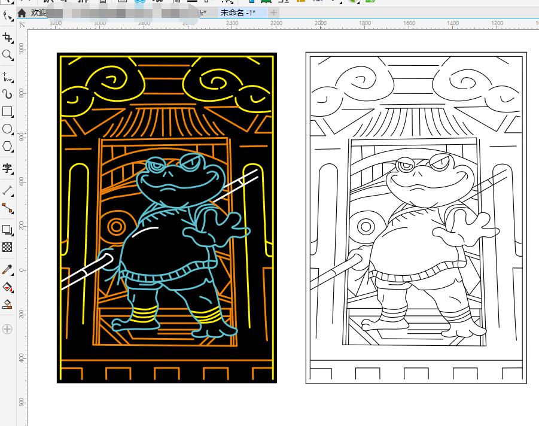
Task: Select the Interactive Fill tool
Action: click(x=7, y=287)
